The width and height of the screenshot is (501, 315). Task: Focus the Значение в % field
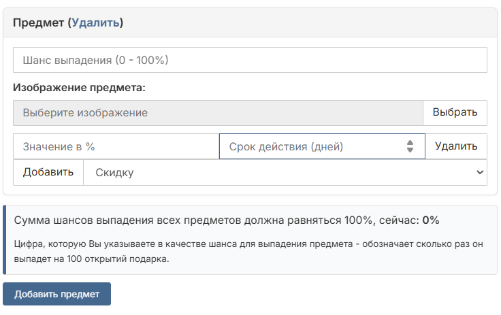(116, 146)
